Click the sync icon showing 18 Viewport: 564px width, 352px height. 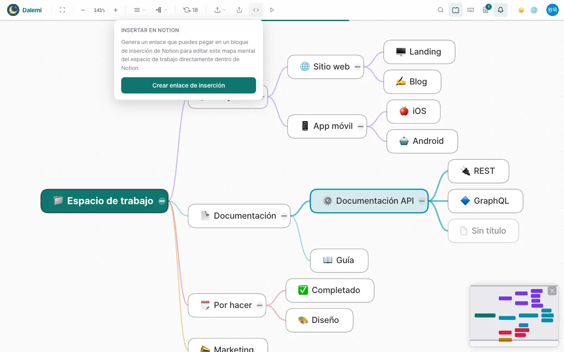(191, 10)
